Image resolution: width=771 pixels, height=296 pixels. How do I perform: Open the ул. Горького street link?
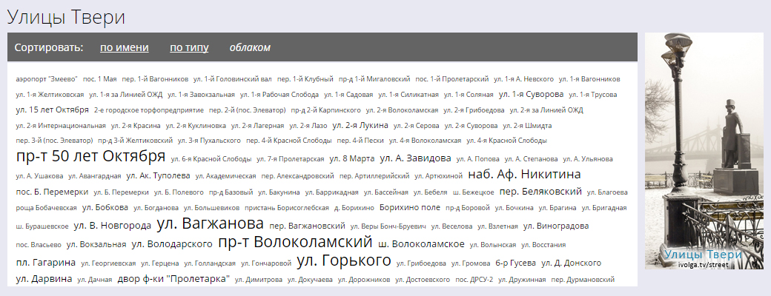click(x=344, y=260)
